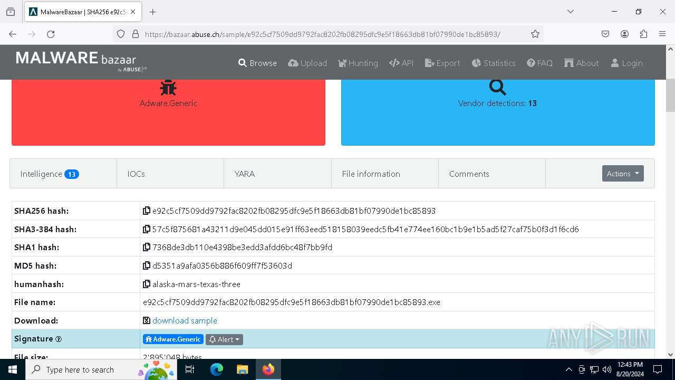Click the taskbar search box
The image size is (675, 380).
click(101, 369)
